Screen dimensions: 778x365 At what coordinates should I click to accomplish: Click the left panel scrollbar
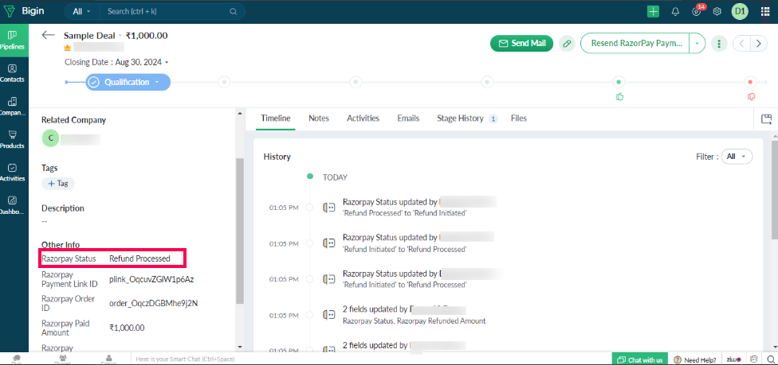tap(240, 231)
